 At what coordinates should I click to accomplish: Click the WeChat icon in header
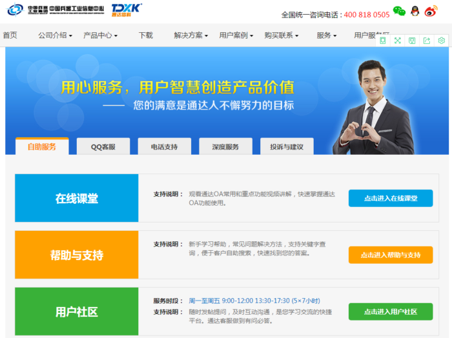coord(400,12)
